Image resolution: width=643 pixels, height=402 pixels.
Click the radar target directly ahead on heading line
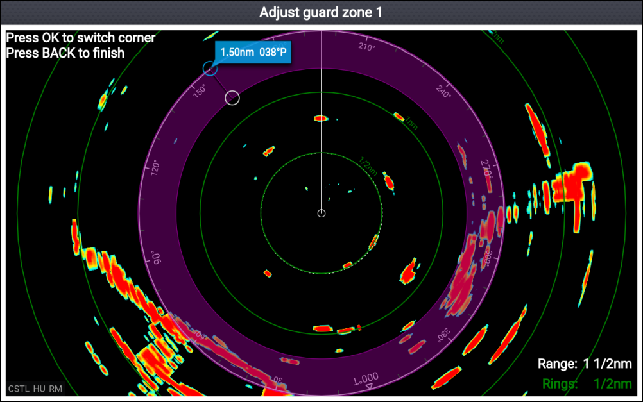[321, 119]
